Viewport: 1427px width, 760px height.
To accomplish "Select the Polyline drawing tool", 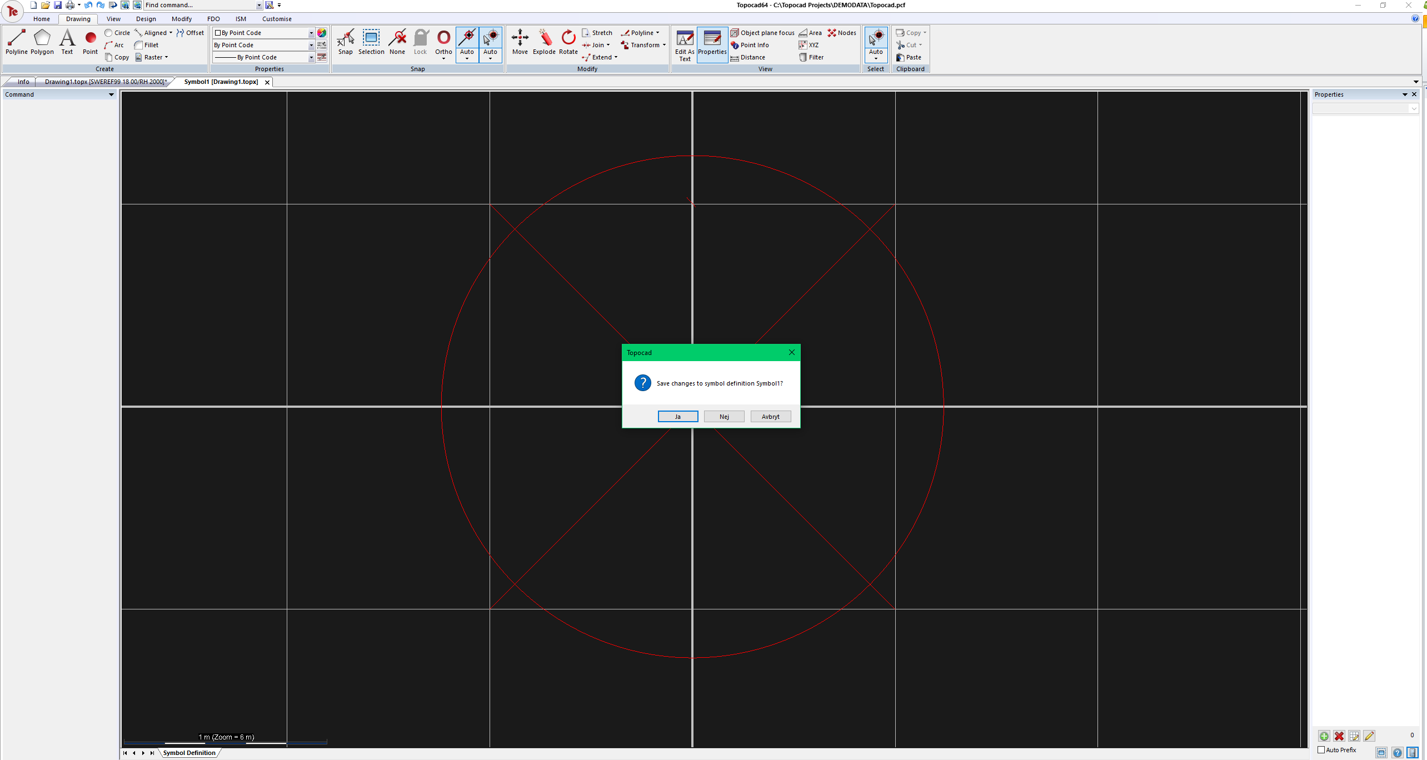I will tap(16, 42).
